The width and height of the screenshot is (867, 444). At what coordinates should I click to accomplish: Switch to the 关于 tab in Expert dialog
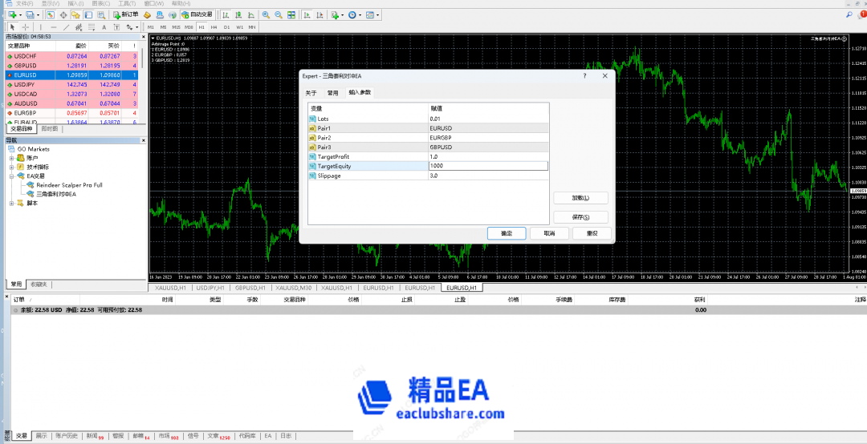311,93
